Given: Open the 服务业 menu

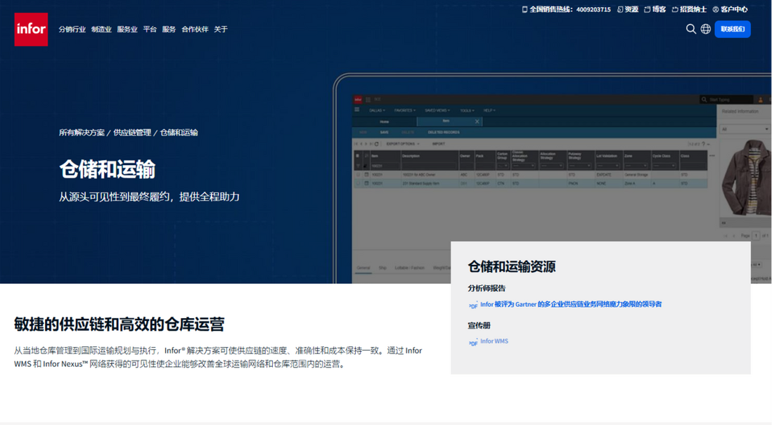Looking at the screenshot, I should click(127, 30).
